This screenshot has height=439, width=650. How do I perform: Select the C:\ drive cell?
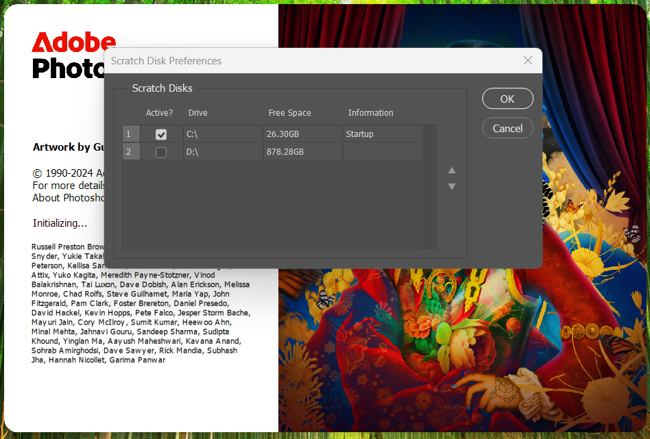pyautogui.click(x=223, y=134)
